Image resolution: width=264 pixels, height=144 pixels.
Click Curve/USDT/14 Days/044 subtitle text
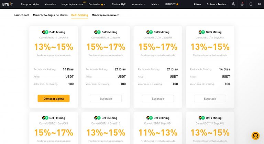(54, 38)
